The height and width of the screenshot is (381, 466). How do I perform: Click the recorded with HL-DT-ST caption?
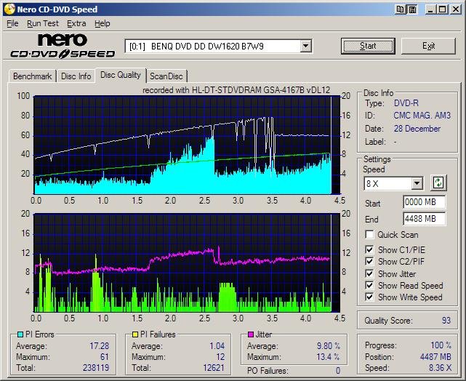236,90
